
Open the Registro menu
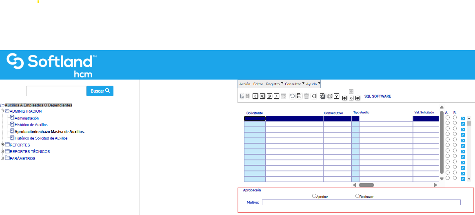(x=273, y=84)
